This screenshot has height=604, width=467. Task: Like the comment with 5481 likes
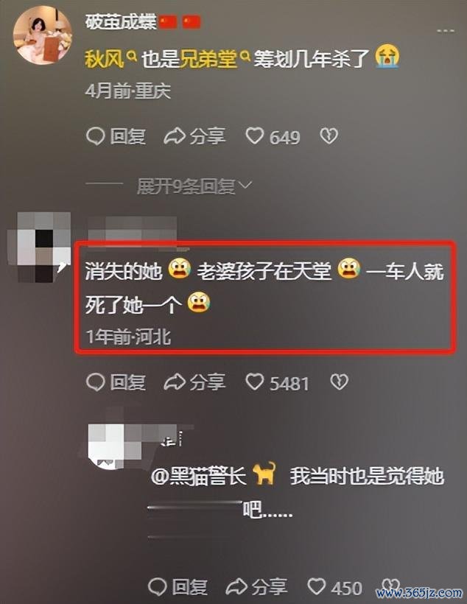point(255,382)
